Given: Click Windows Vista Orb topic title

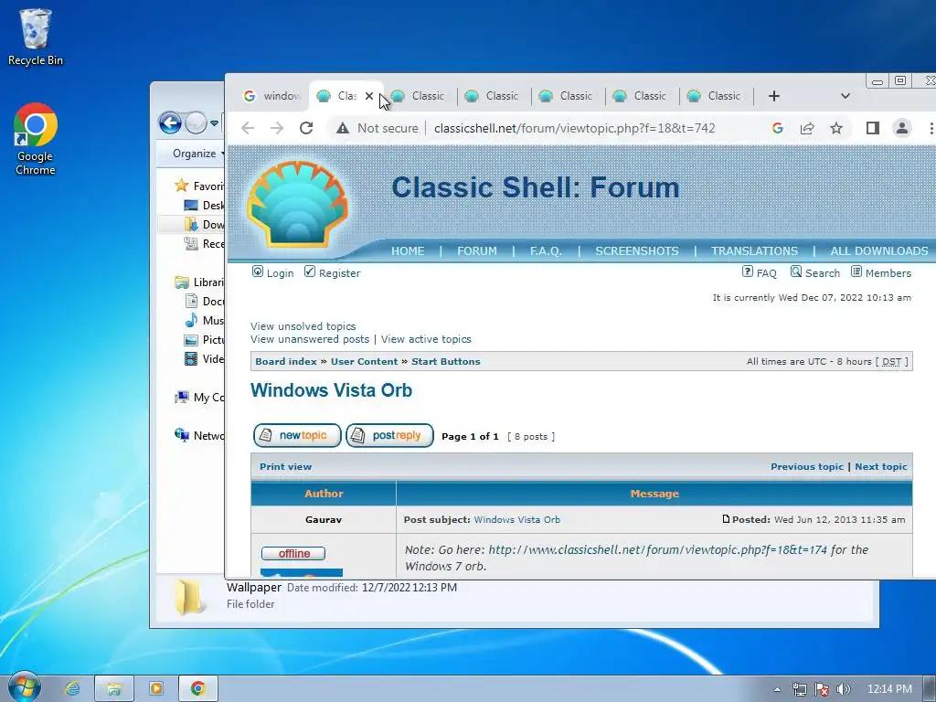Looking at the screenshot, I should pos(331,390).
